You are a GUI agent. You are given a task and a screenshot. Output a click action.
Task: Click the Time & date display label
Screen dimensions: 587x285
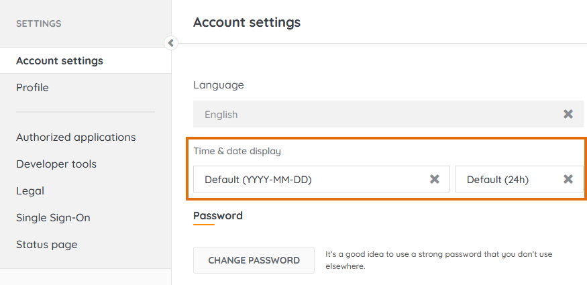tap(237, 152)
